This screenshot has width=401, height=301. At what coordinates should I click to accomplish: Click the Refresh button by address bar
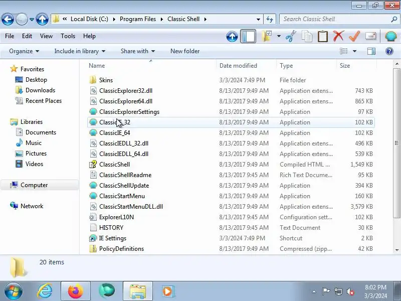point(270,19)
